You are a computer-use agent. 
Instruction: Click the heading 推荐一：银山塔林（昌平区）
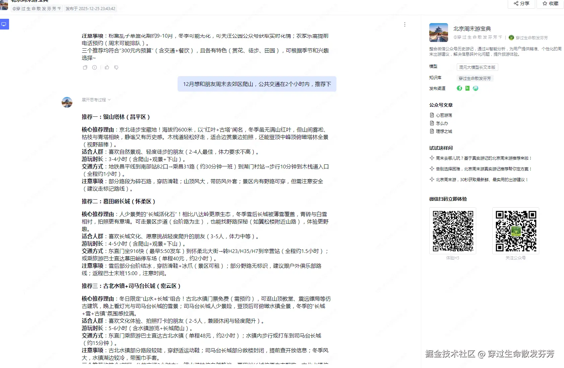coord(116,117)
